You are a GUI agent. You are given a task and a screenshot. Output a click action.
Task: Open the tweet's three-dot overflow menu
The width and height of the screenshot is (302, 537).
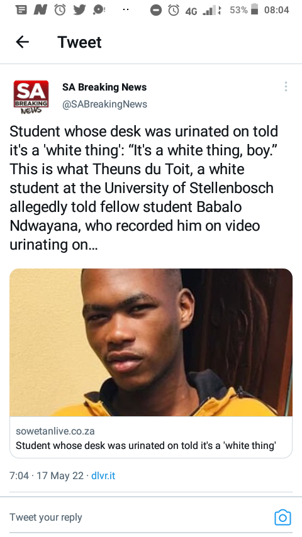(286, 87)
